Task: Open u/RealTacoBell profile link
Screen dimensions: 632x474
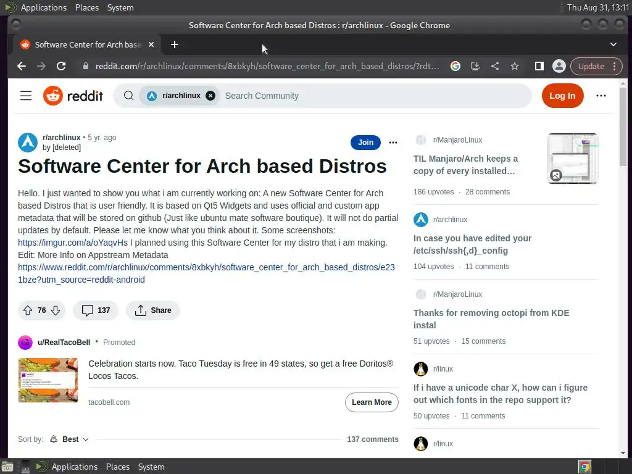Action: coord(64,343)
